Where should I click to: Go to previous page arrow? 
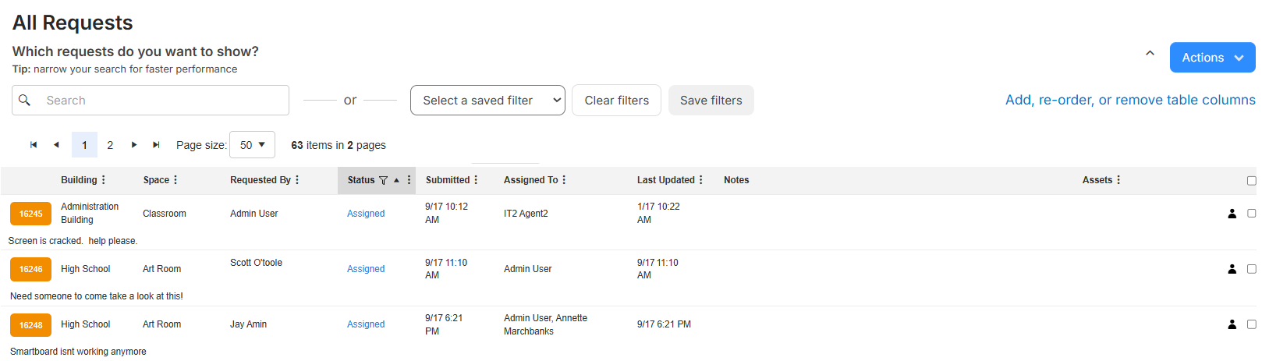(56, 145)
